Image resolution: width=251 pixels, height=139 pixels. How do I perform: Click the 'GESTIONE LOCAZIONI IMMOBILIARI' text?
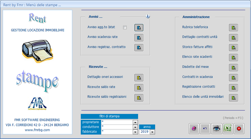click(x=37, y=30)
